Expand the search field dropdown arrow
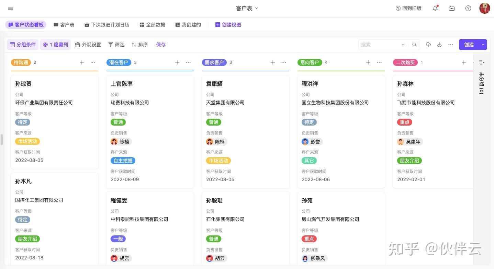This screenshot has height=269, width=494. (403, 45)
